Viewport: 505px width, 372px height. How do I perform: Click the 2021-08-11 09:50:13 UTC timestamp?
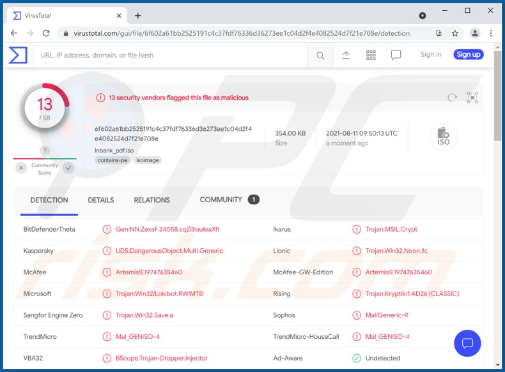tap(362, 133)
